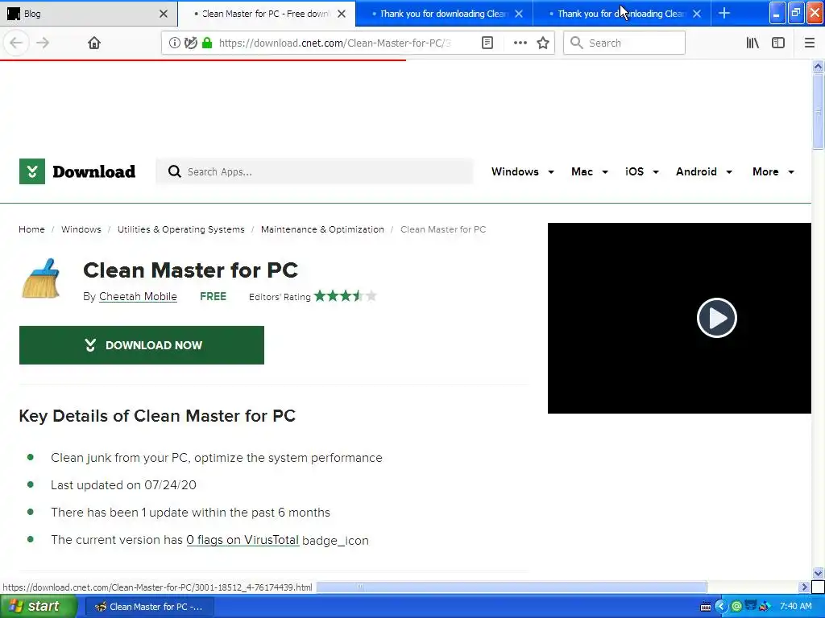Switch to the Blog tab
The height and width of the screenshot is (618, 825).
pyautogui.click(x=89, y=14)
